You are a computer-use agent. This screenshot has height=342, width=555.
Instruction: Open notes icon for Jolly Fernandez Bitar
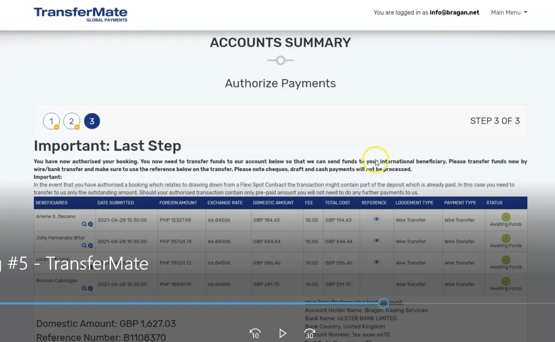(x=91, y=245)
